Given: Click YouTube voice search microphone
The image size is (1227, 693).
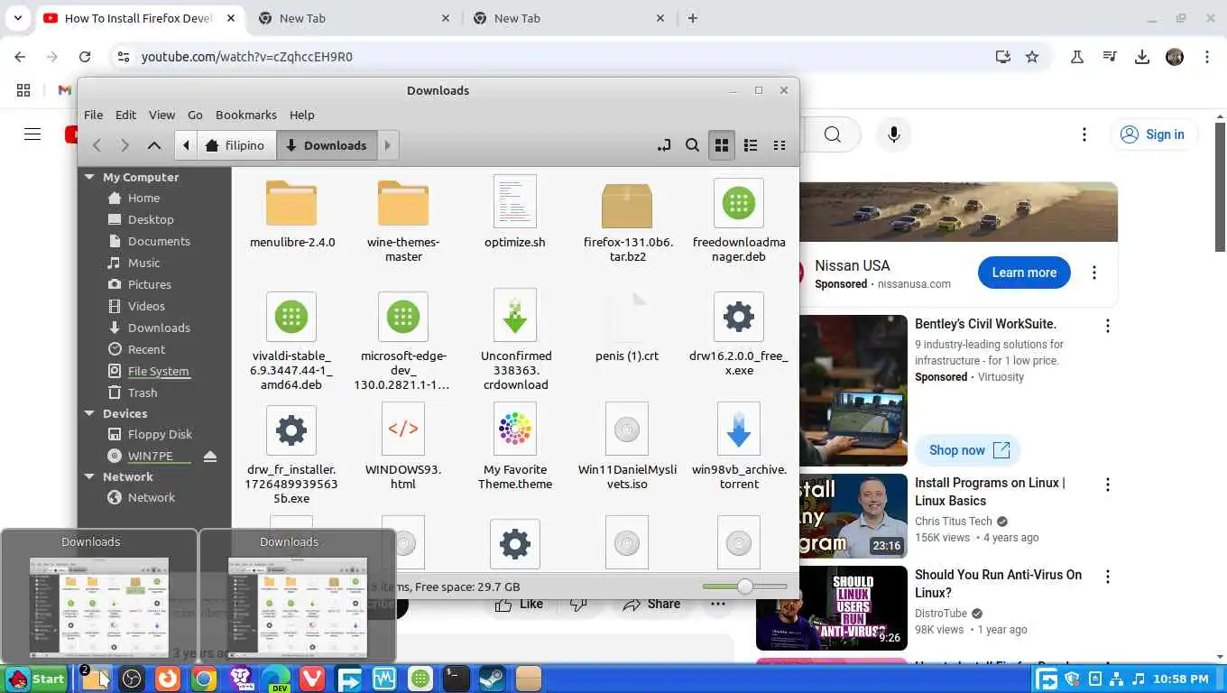Looking at the screenshot, I should 893,134.
